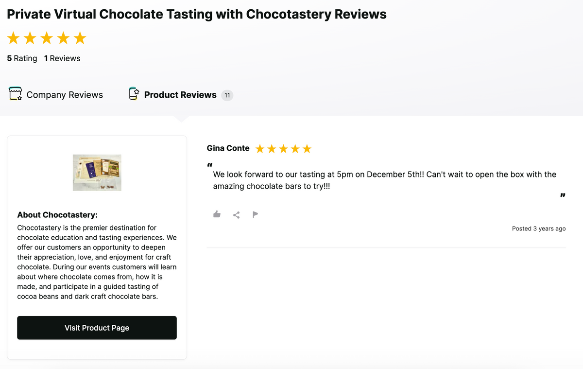Viewport: 583px width, 369px height.
Task: Click the "Posted 3 years ago" timestamp
Action: pyautogui.click(x=539, y=228)
